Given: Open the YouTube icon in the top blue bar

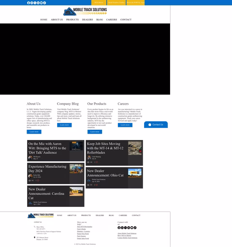Looking at the screenshot, I should (41, 3).
